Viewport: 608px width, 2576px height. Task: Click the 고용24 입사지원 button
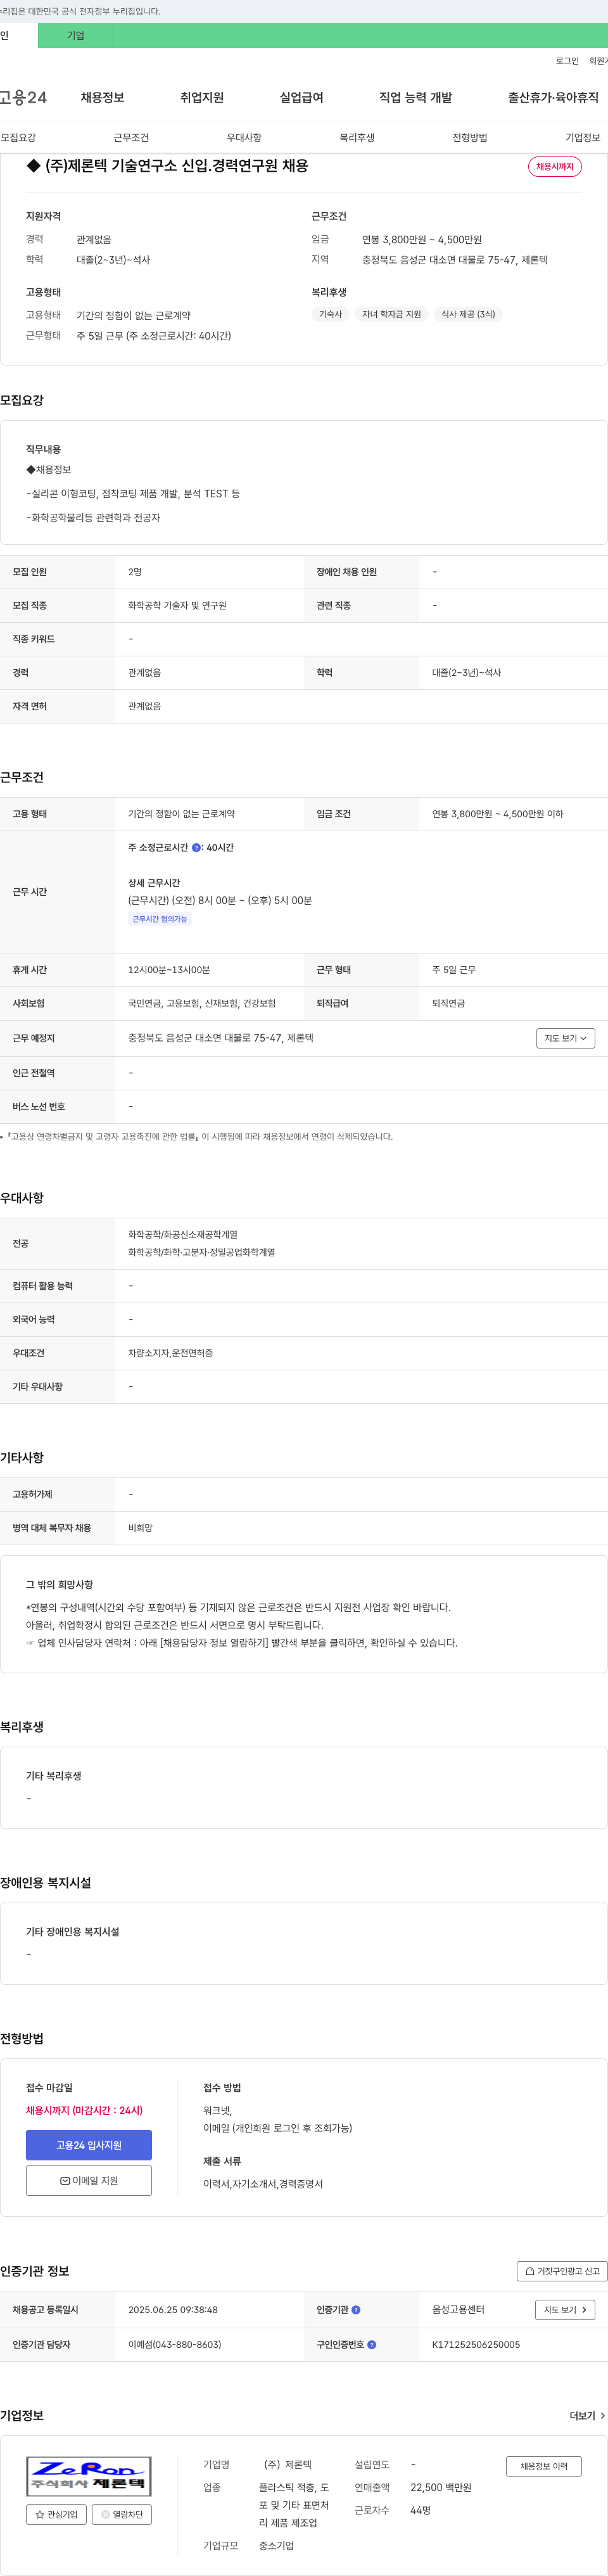coord(89,2145)
